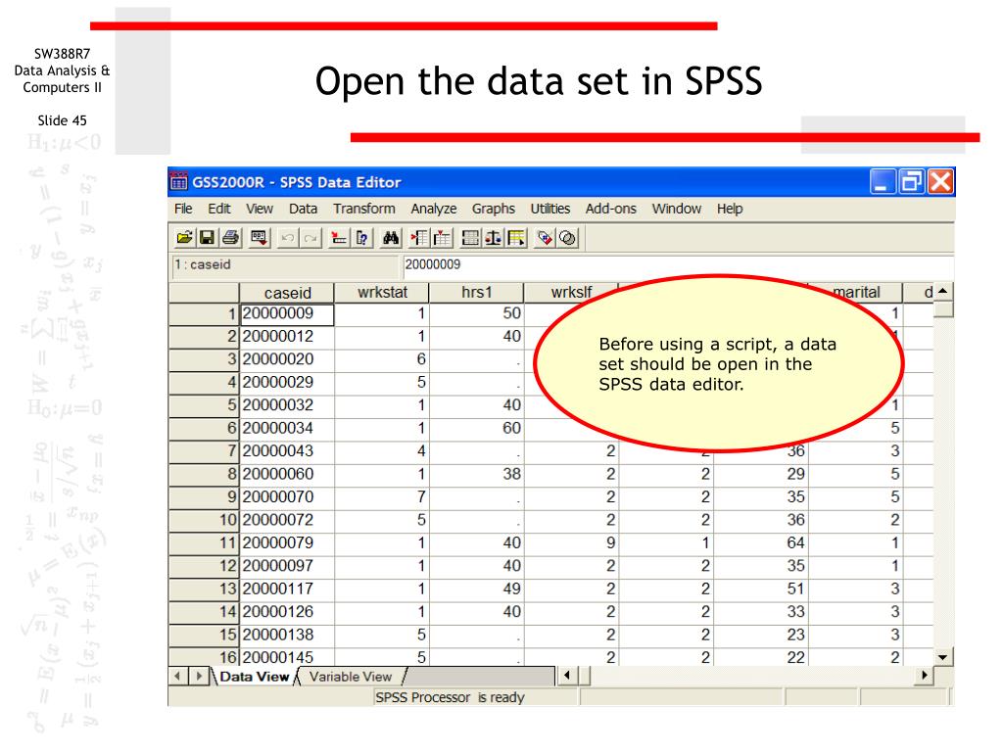Open the Add-ons menu

(x=611, y=209)
